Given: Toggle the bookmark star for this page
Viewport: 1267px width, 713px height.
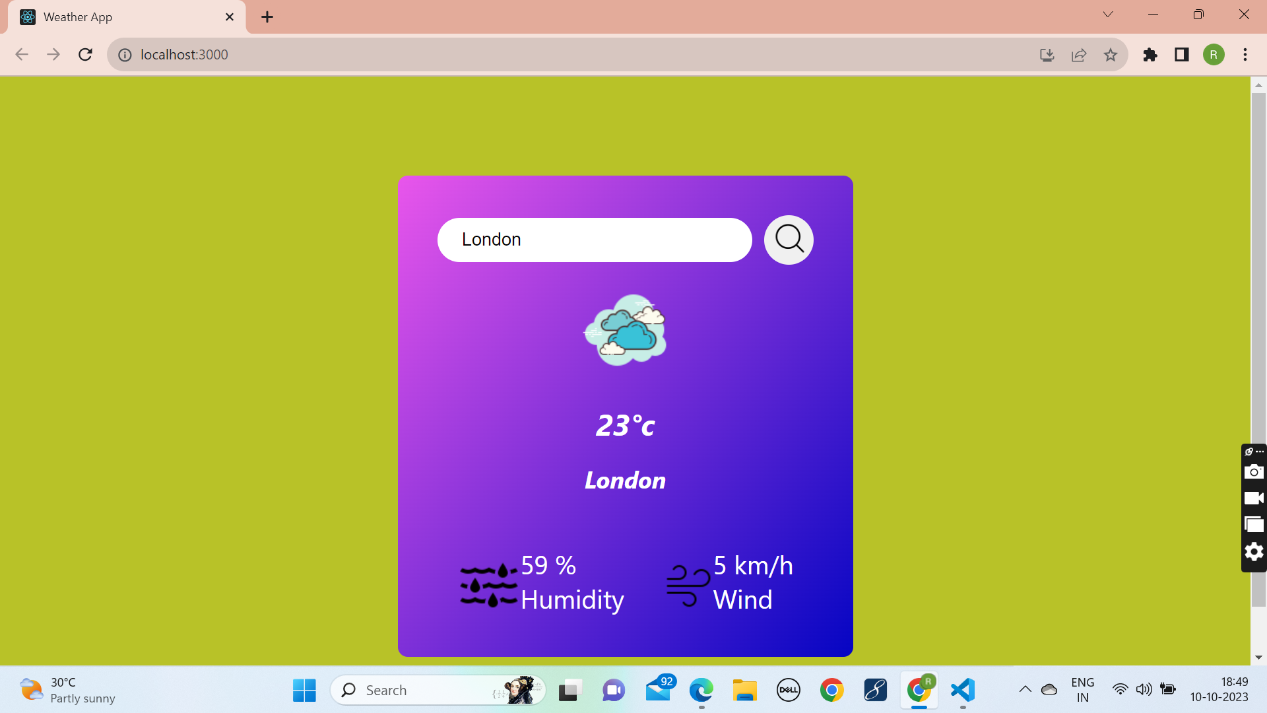Looking at the screenshot, I should (1111, 55).
